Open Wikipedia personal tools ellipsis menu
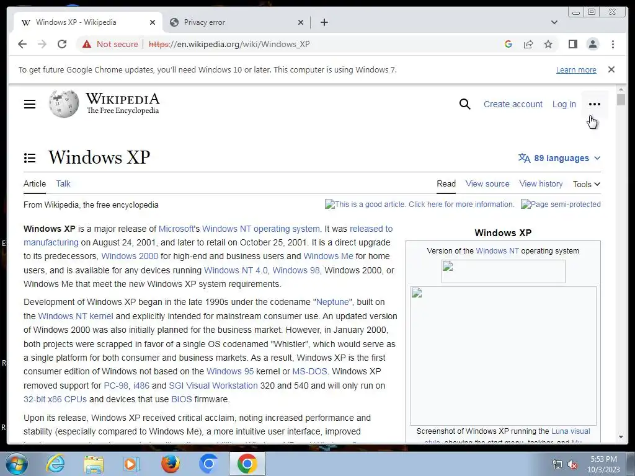The width and height of the screenshot is (635, 476). (x=595, y=104)
